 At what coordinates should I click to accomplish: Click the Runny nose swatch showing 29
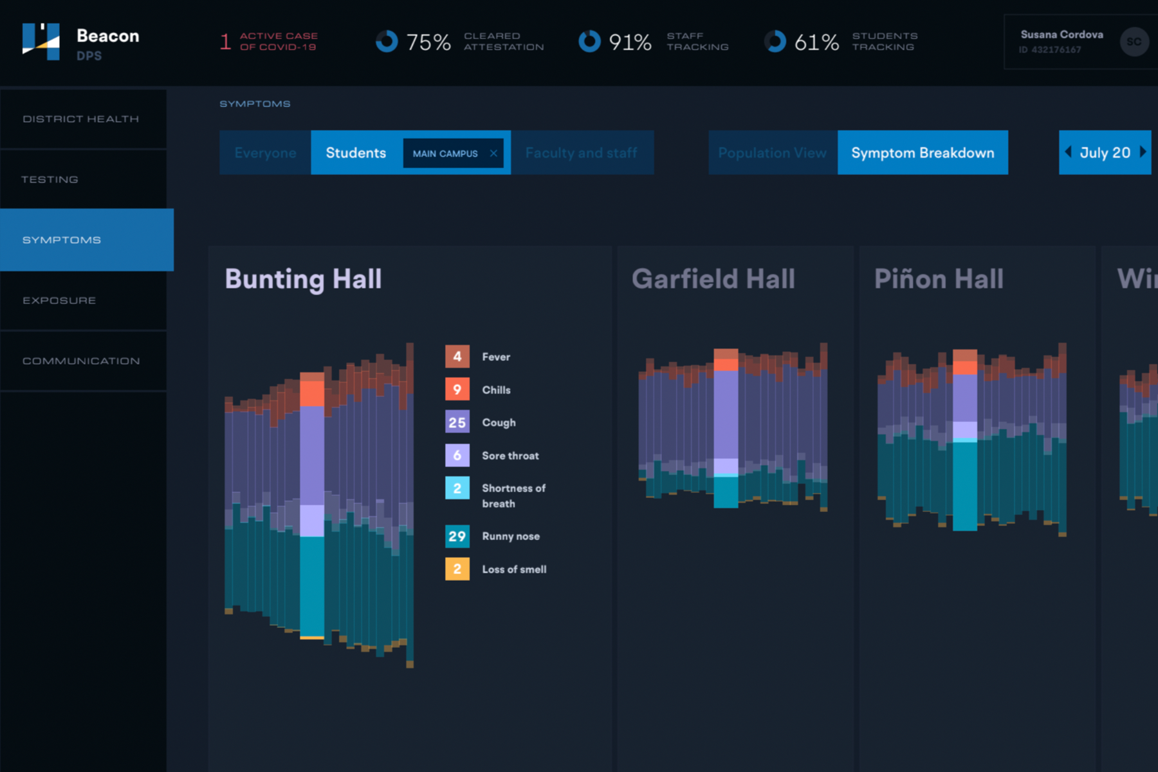[x=457, y=536]
